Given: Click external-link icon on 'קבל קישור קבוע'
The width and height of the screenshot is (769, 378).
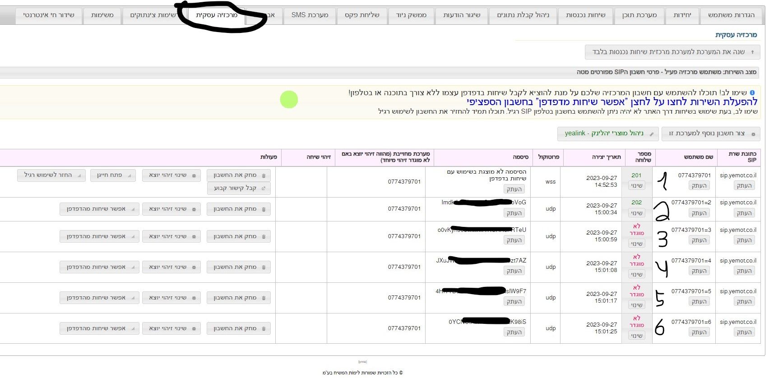Looking at the screenshot, I should pos(264,189).
